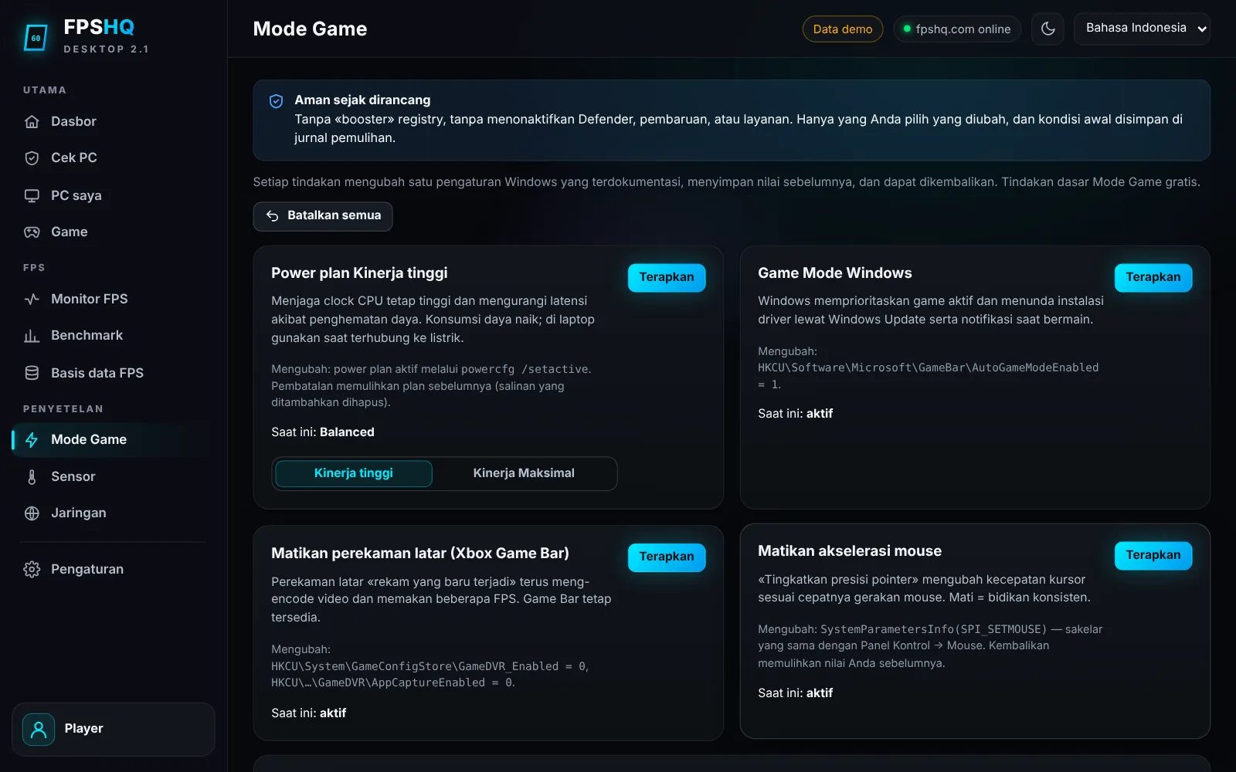This screenshot has height=772, width=1236.
Task: Open the Pengaturan settings page
Action: coord(112,569)
